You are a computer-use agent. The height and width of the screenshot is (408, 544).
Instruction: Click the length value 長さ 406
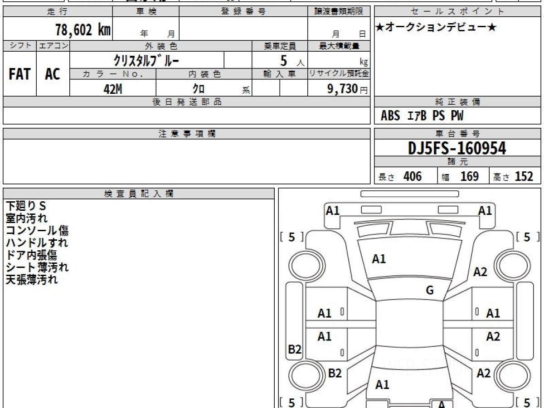click(x=400, y=176)
